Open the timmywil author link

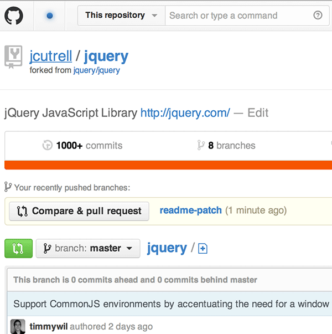[x=49, y=326]
